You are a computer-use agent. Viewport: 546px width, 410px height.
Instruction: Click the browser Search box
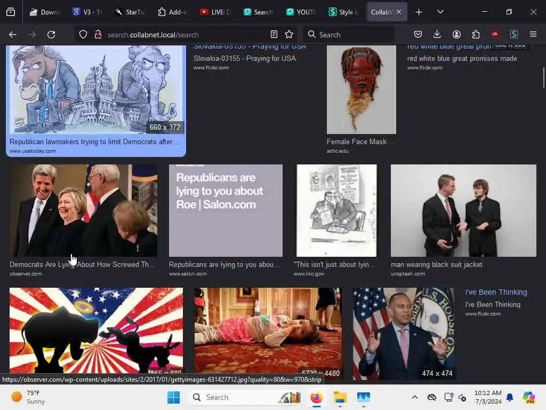coord(349,35)
